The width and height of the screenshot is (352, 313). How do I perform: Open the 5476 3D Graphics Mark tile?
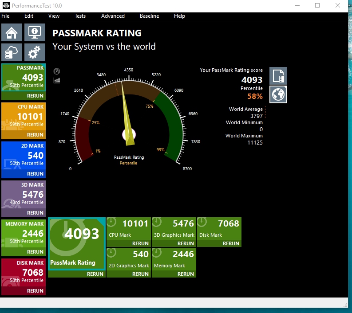click(x=174, y=229)
